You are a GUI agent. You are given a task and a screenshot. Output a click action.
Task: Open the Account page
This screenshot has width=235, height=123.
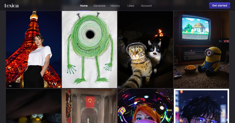coord(146,6)
